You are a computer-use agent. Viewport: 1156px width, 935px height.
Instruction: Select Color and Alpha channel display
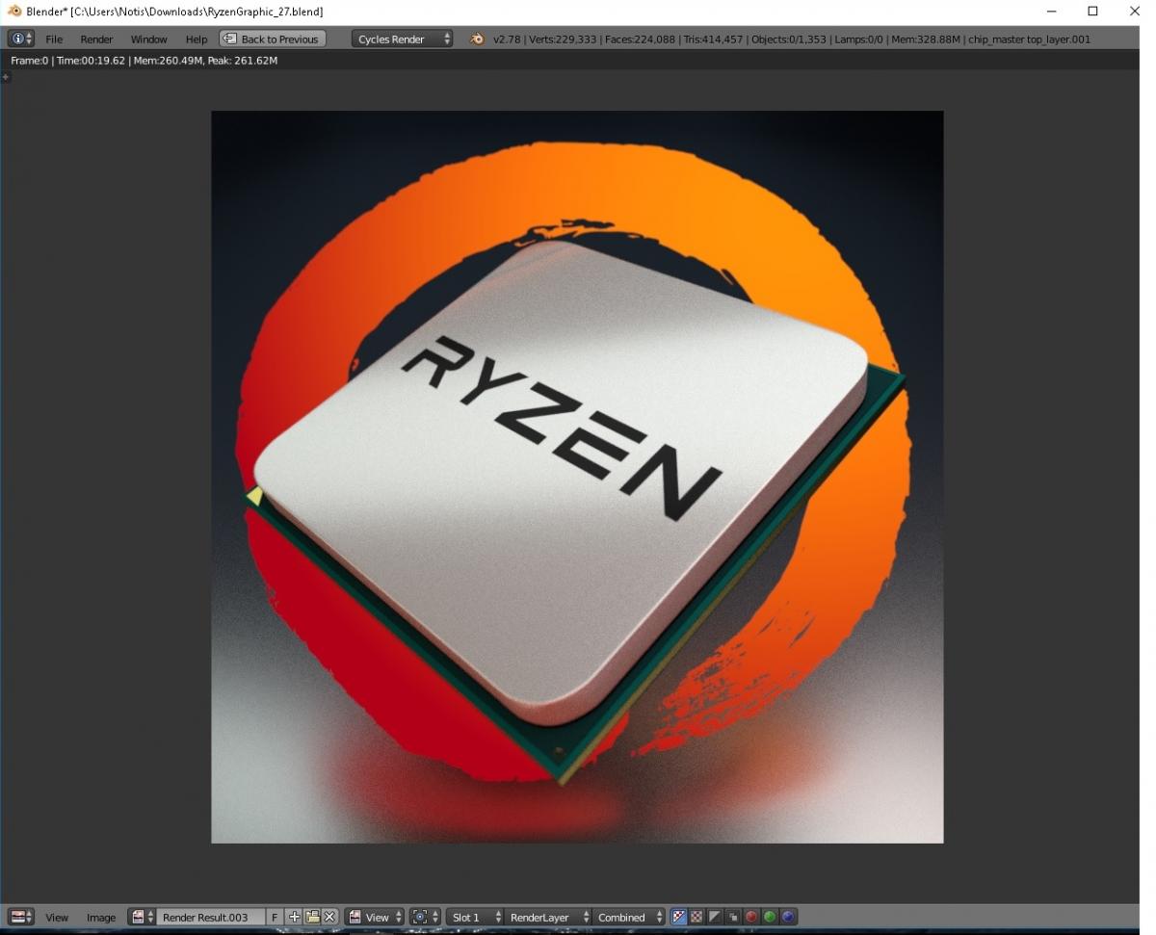pyautogui.click(x=678, y=918)
